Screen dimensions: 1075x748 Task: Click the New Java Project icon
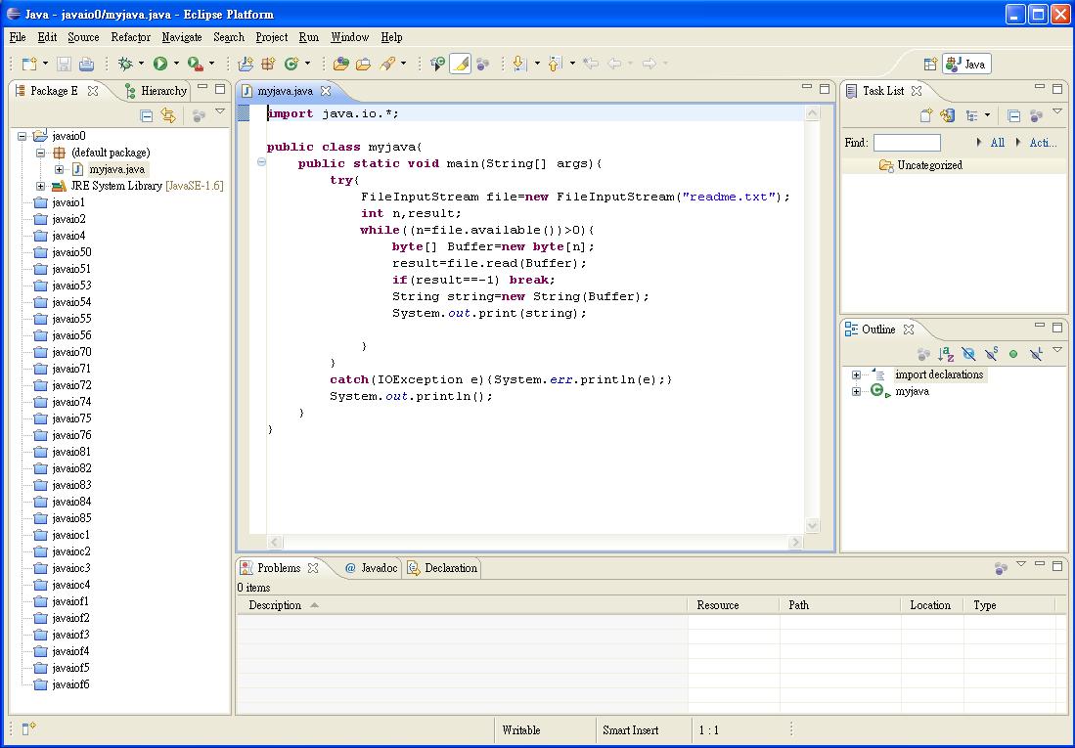tap(246, 64)
